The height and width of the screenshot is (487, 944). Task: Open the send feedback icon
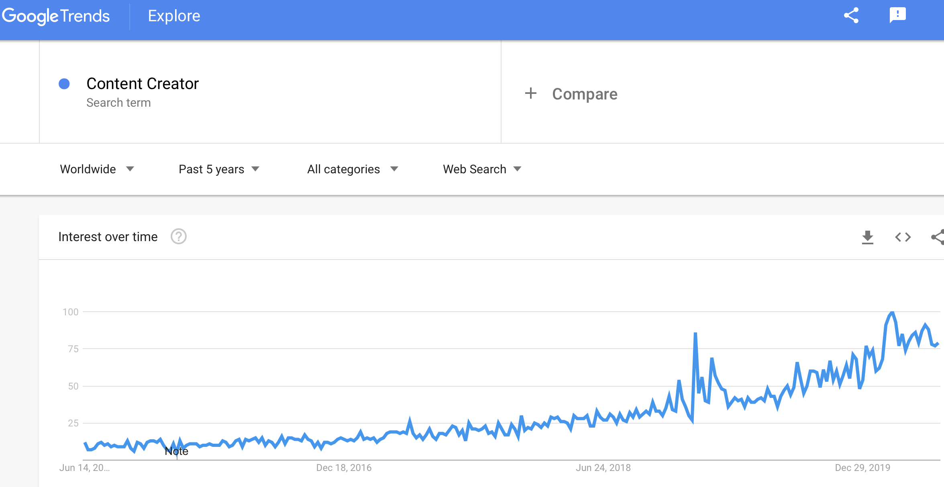(898, 16)
